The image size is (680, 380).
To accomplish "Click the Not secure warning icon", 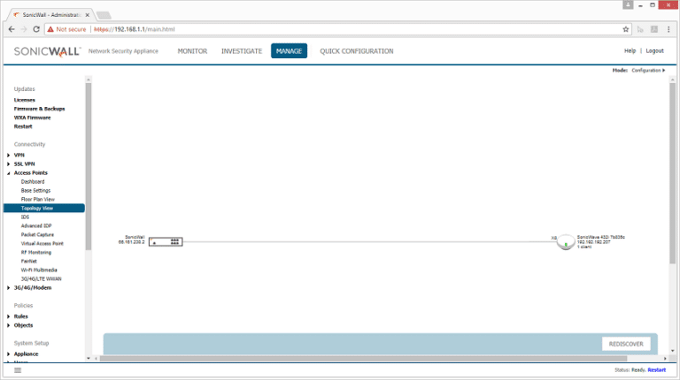I will 50,29.
